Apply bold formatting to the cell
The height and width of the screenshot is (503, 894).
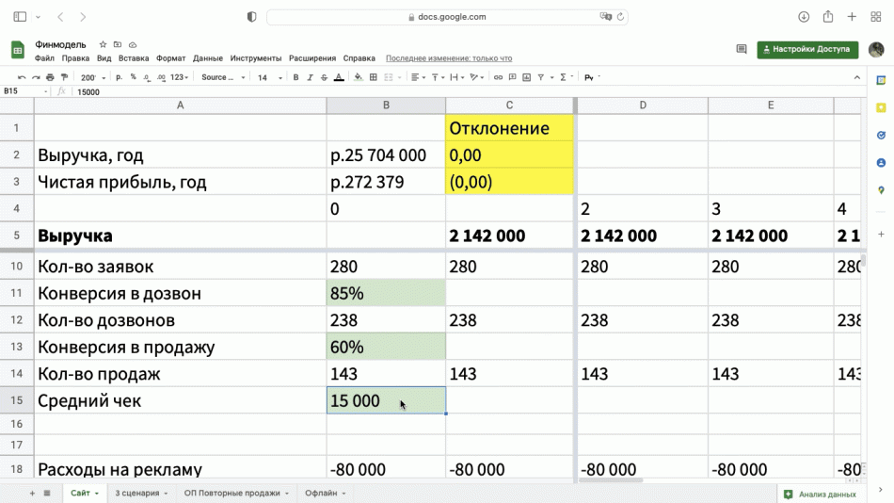coord(295,77)
